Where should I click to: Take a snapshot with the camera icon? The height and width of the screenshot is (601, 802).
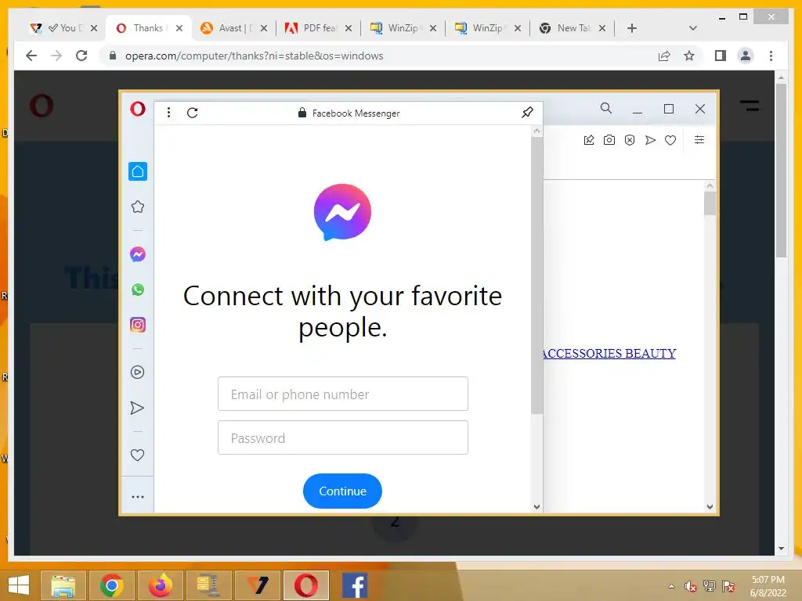click(x=609, y=140)
